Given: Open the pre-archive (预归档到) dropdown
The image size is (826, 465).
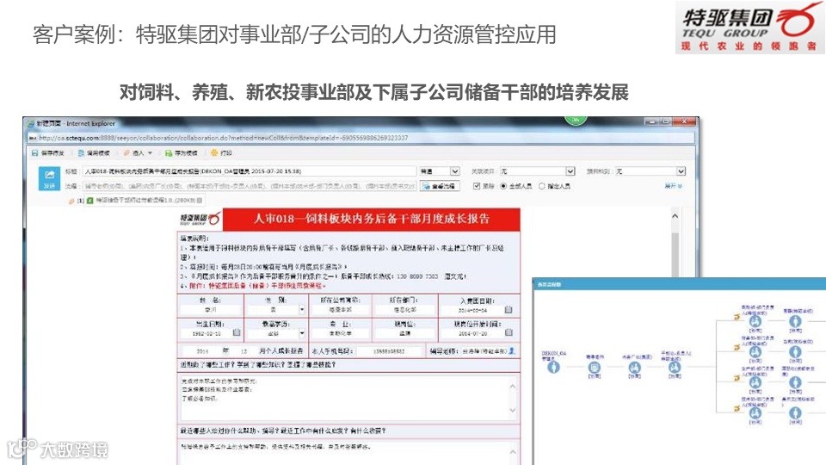Looking at the screenshot, I should tap(650, 171).
